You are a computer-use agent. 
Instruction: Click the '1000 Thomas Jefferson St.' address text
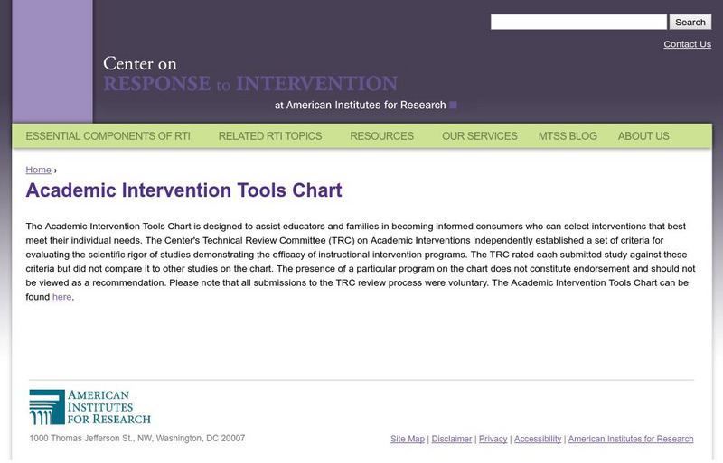[137, 438]
